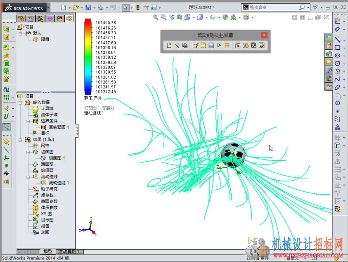Image resolution: width=348 pixels, height=262 pixels.
Task: Click the legend maximum value 101495.78
Action: tap(106, 23)
